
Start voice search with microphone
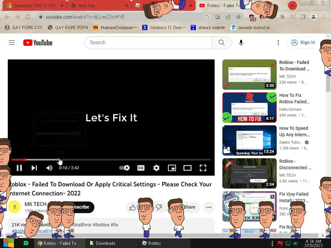coord(241,43)
